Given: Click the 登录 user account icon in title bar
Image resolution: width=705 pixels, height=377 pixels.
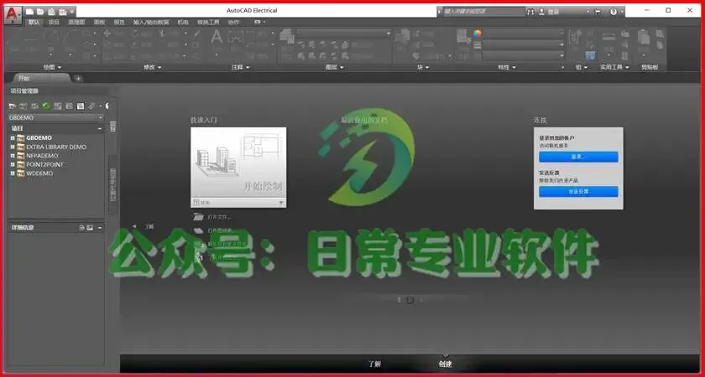Looking at the screenshot, I should coord(542,12).
